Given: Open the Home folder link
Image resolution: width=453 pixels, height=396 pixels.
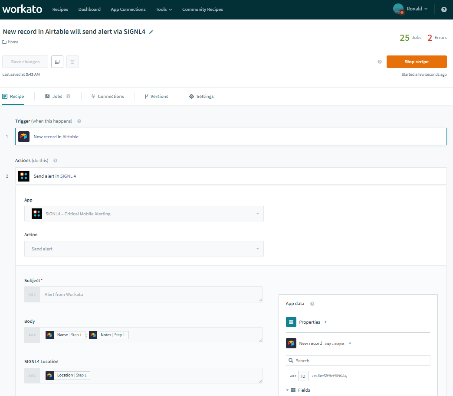Looking at the screenshot, I should 13,42.
